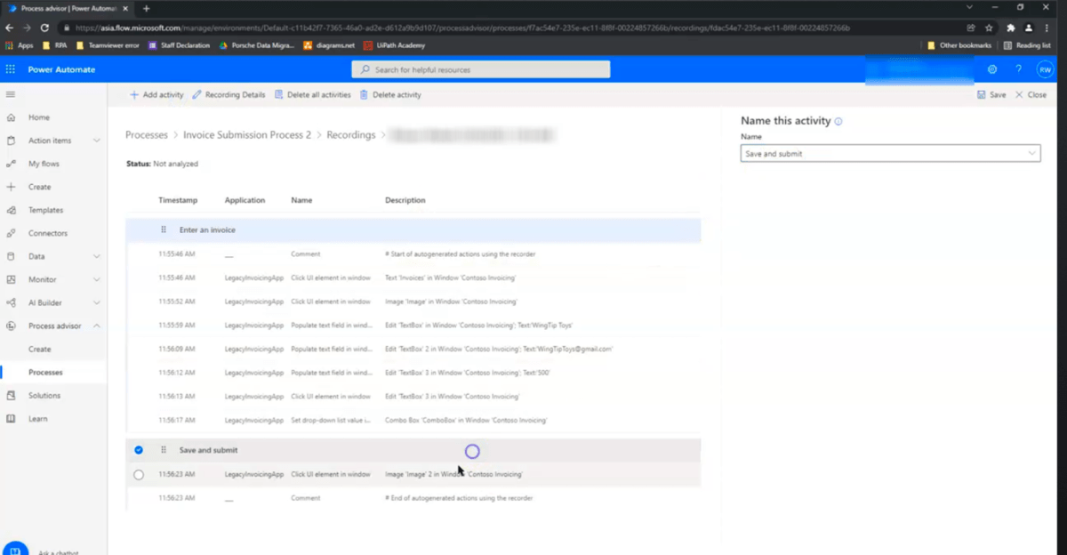Screen dimensions: 1067x555
Task: Bookmark this page with star icon
Action: [989, 28]
